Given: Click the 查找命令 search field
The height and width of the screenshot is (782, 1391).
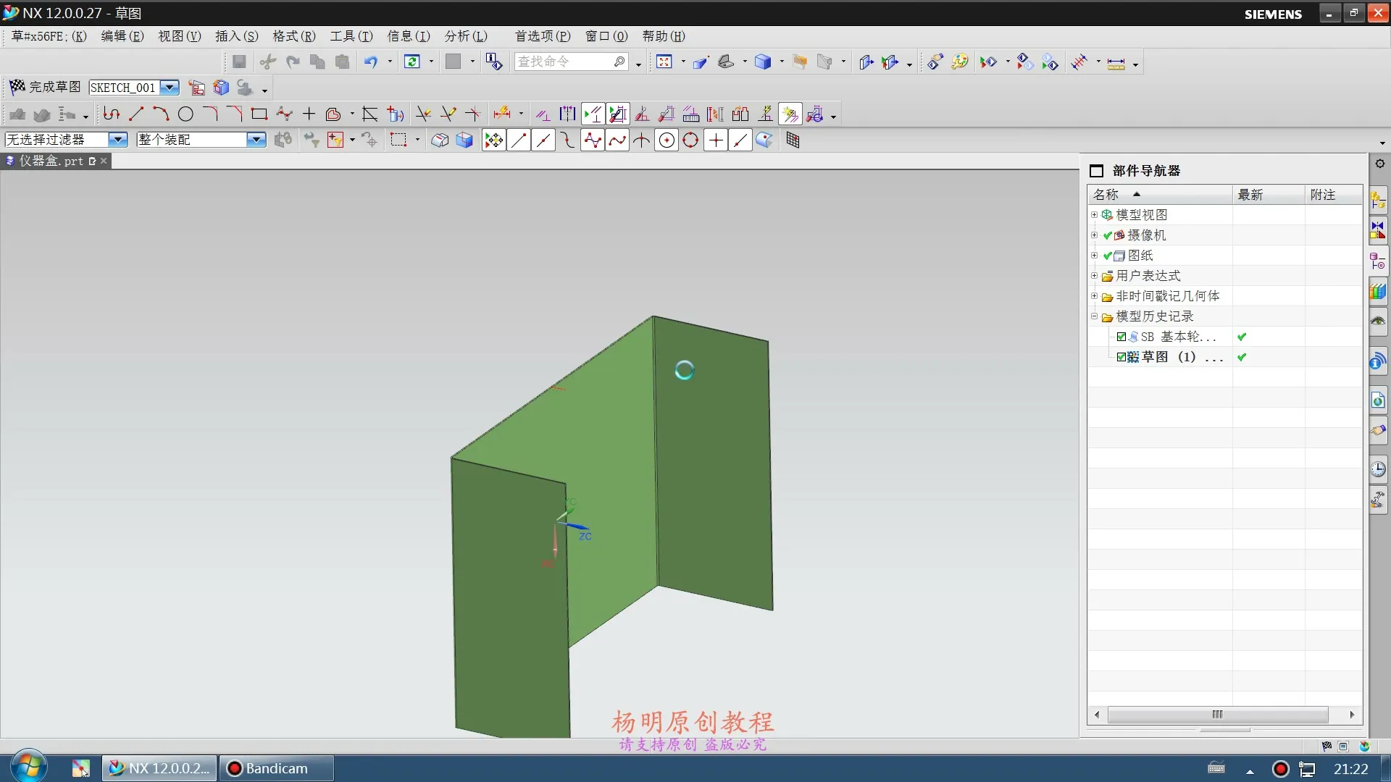Looking at the screenshot, I should click(x=565, y=62).
